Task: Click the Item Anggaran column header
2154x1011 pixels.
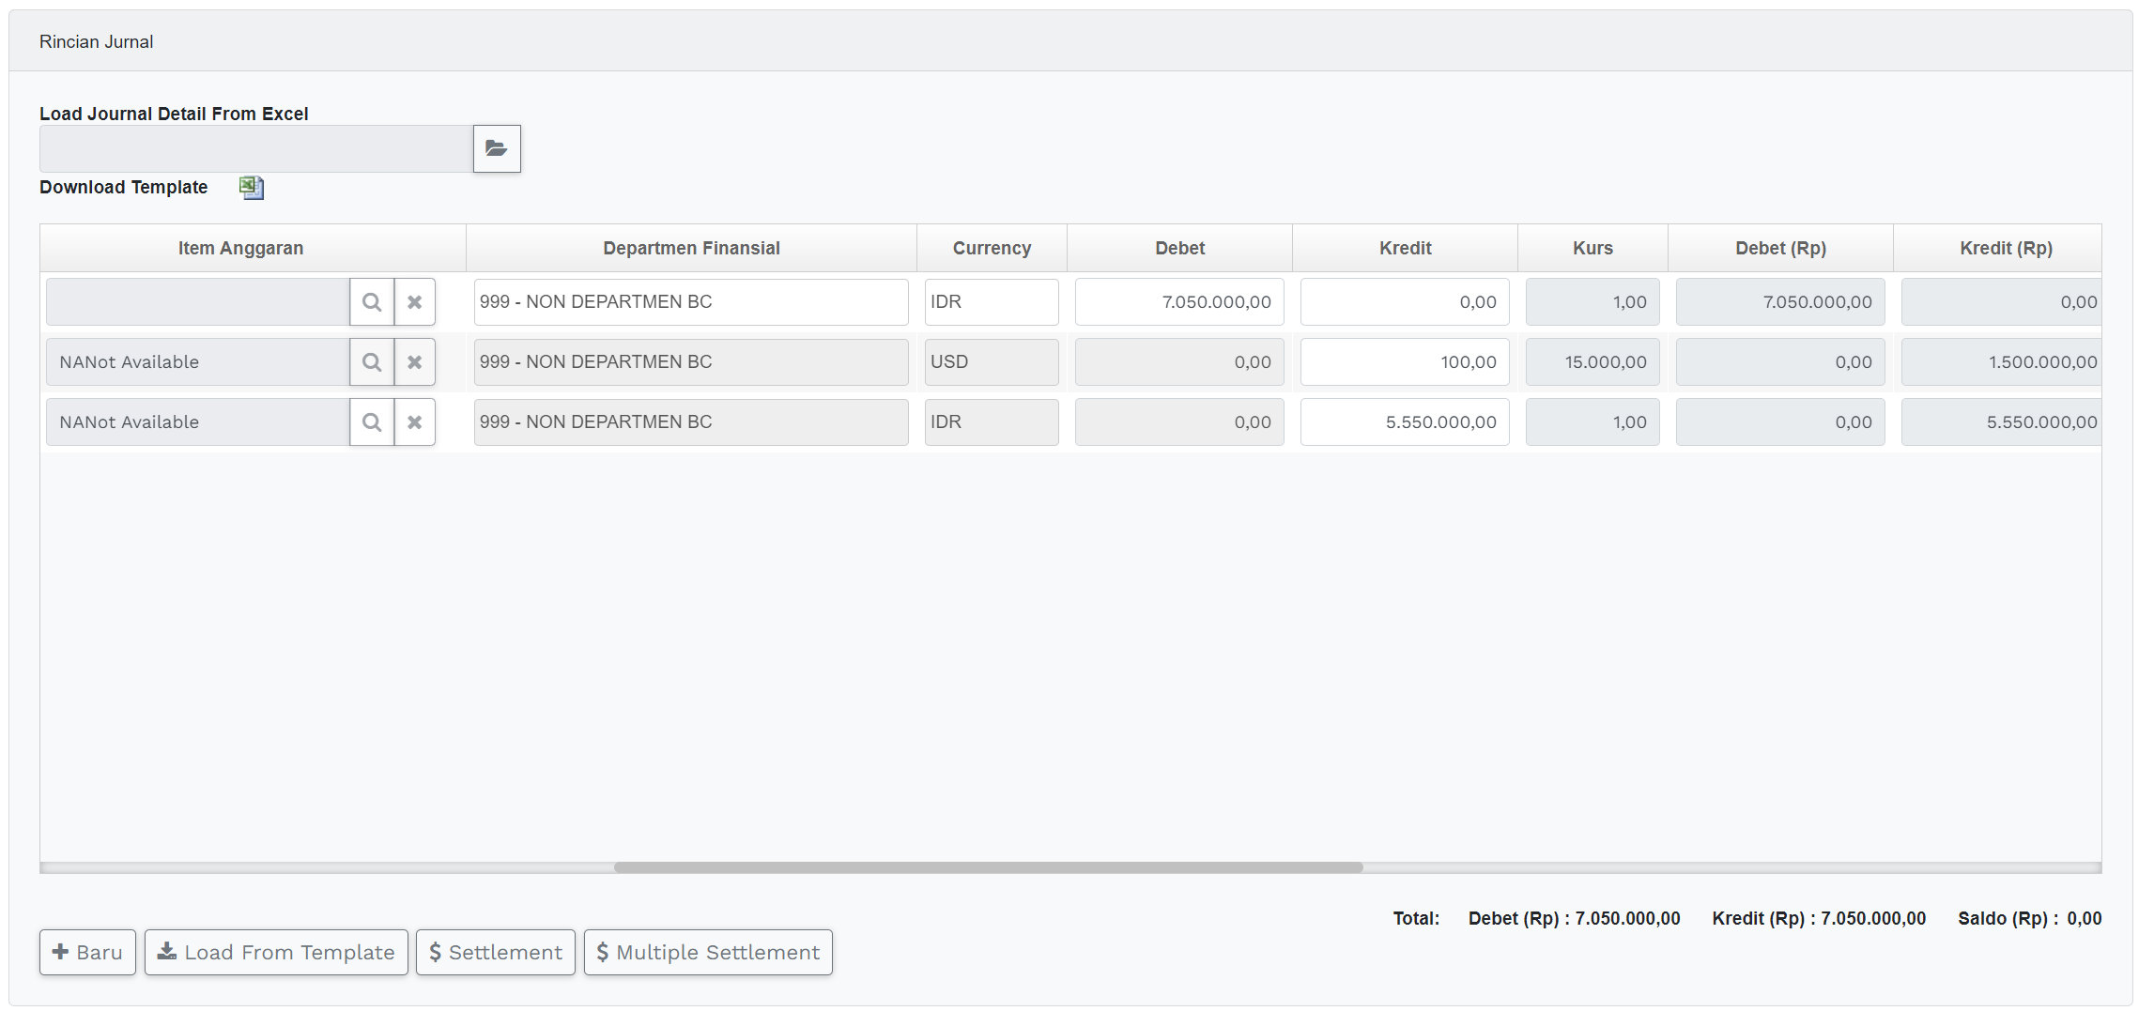Action: (x=240, y=248)
